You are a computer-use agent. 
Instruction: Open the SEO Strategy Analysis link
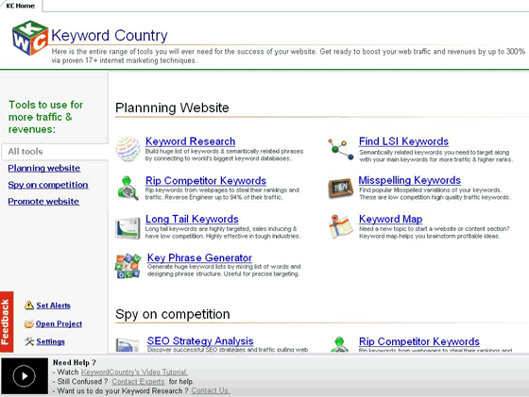(200, 341)
